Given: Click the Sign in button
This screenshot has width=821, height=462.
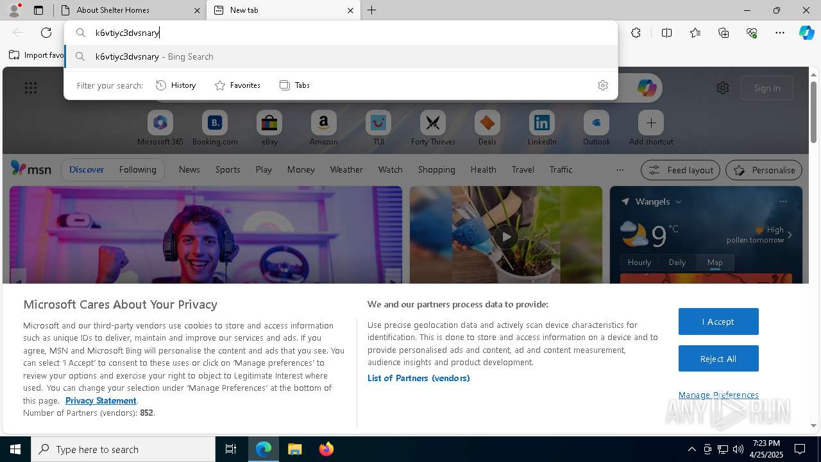Looking at the screenshot, I should click(x=767, y=88).
